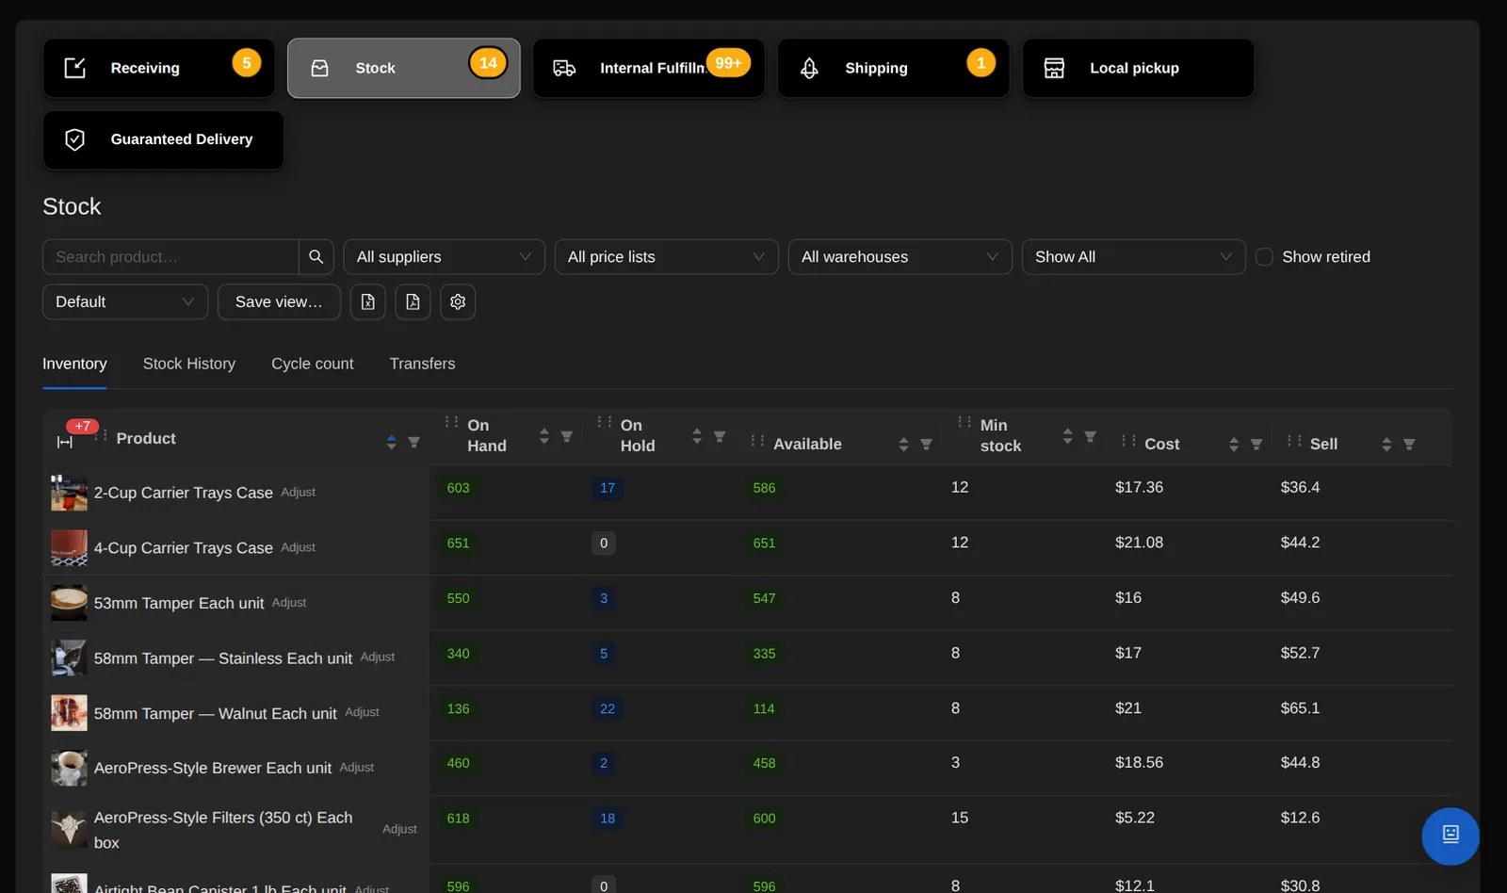The width and height of the screenshot is (1507, 893).
Task: Filter the Cost column
Action: click(x=1256, y=444)
